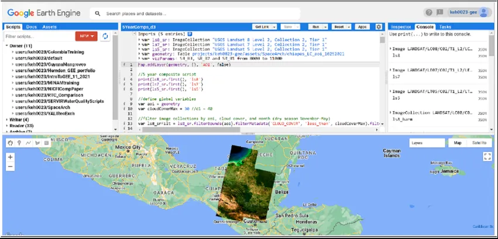Select the pan hand map tool

pos(10,143)
